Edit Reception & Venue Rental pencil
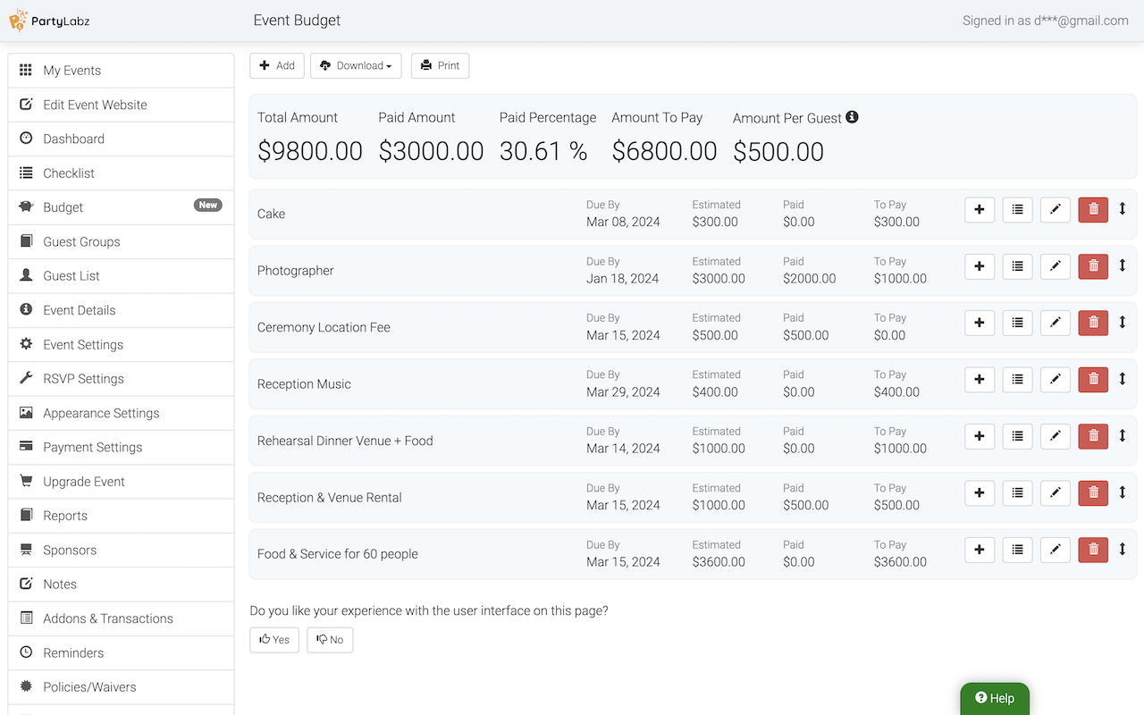1144x715 pixels. point(1056,493)
